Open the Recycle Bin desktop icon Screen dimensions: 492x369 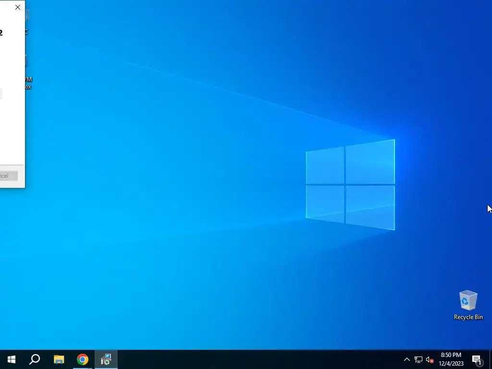click(468, 305)
